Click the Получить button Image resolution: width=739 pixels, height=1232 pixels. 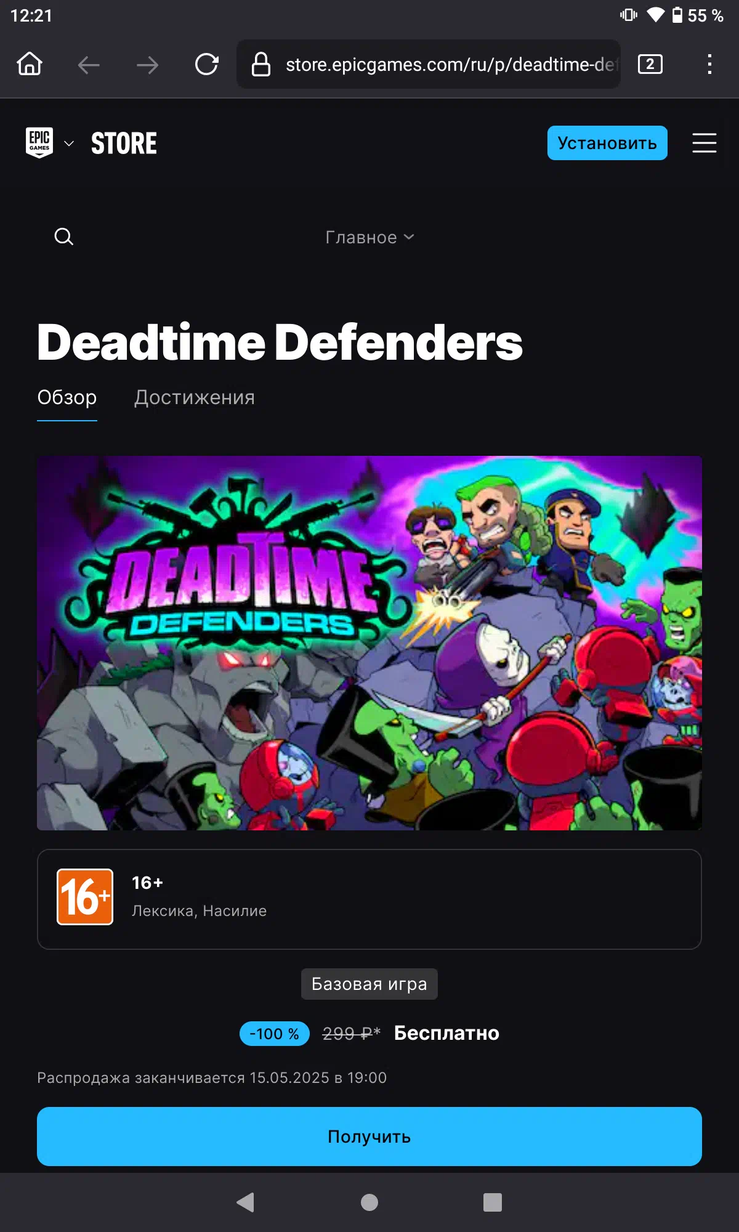point(369,1137)
